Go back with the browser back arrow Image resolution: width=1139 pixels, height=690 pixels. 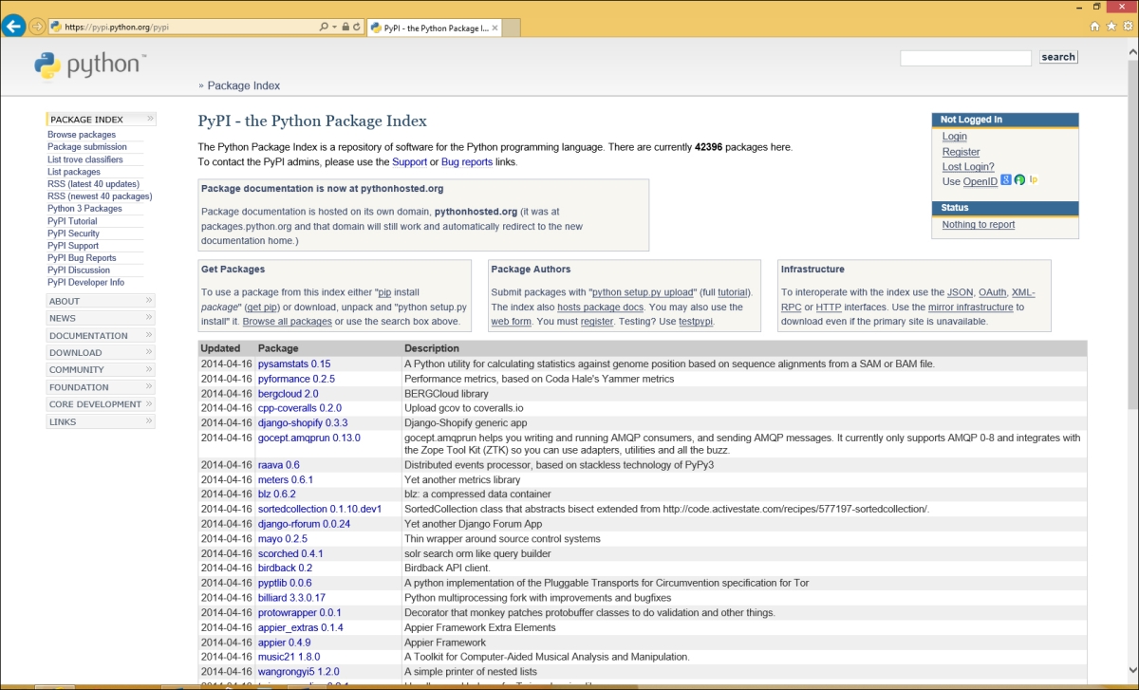coord(14,27)
